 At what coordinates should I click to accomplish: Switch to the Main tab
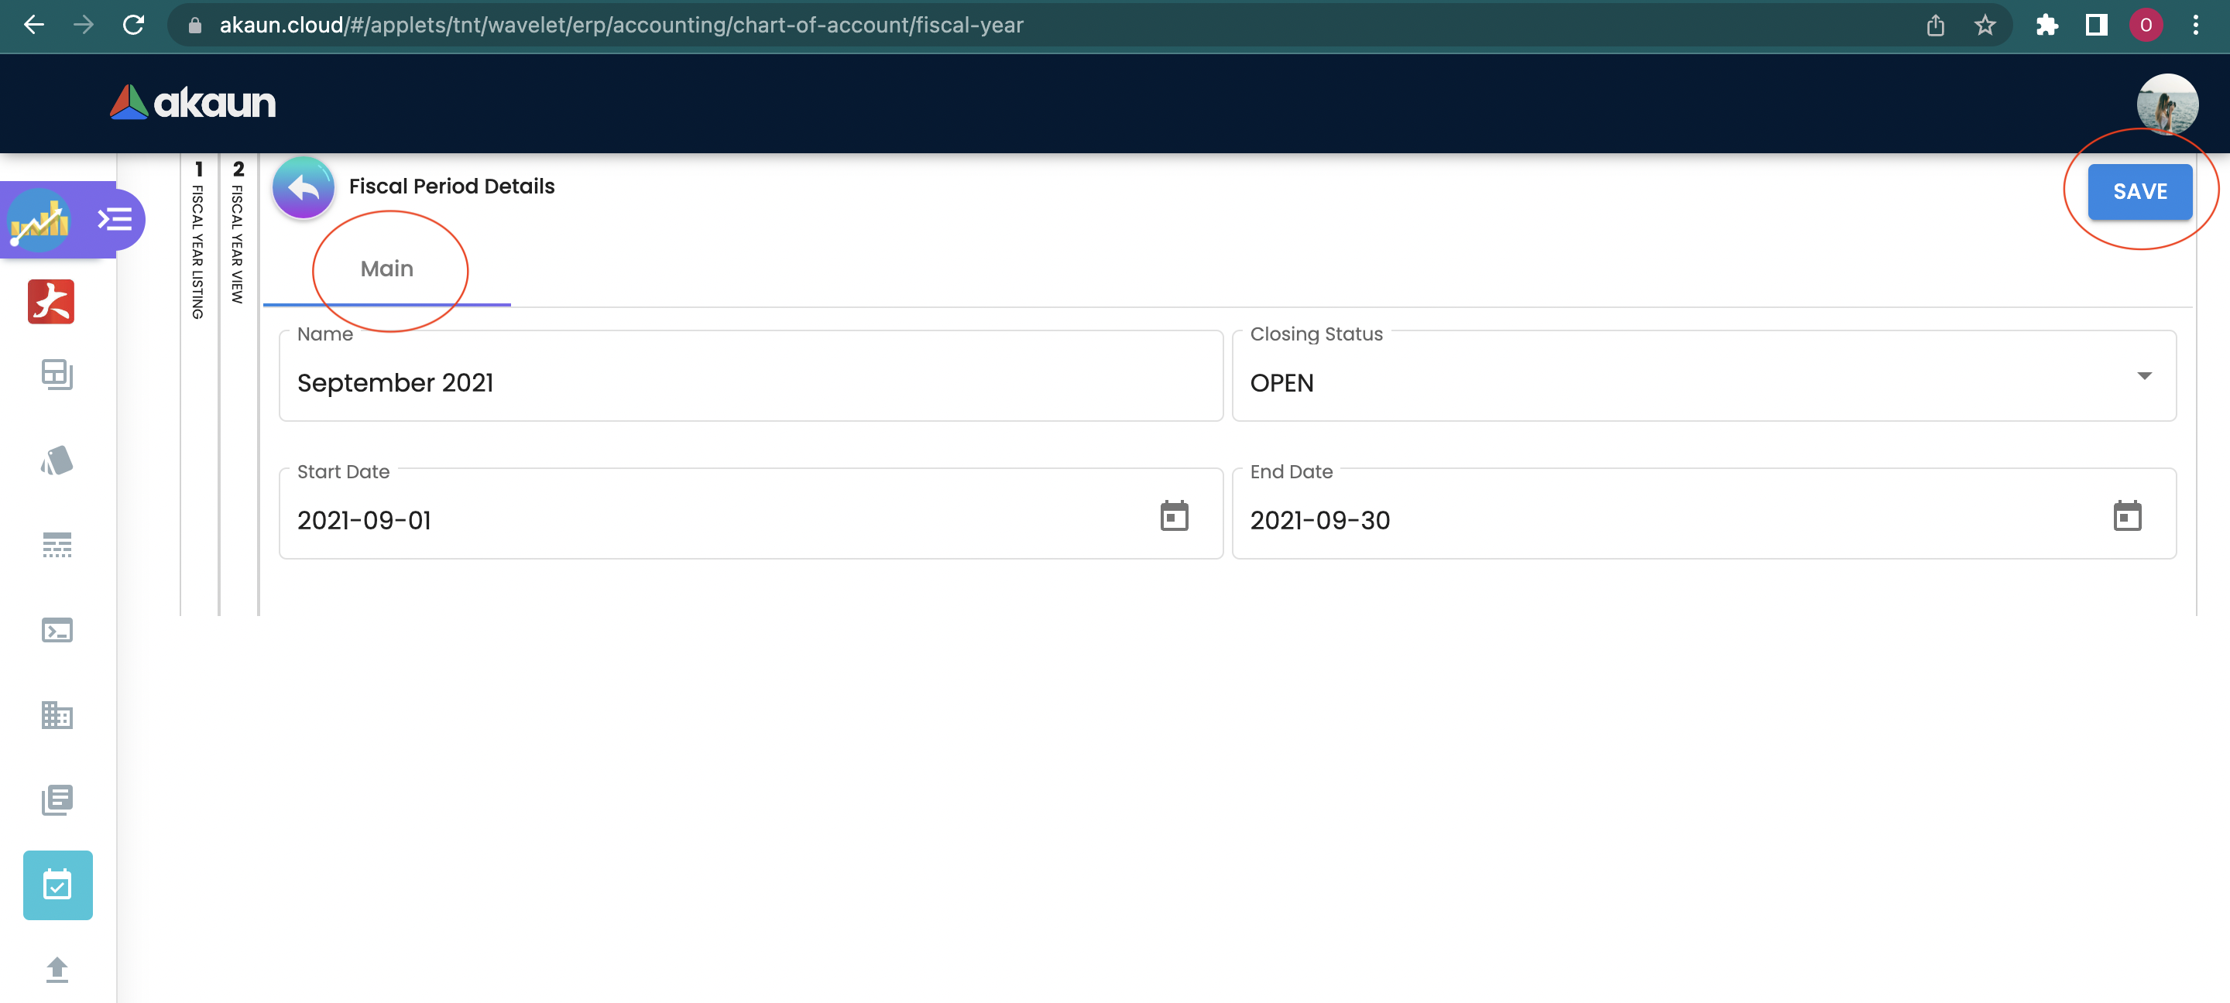coord(387,269)
